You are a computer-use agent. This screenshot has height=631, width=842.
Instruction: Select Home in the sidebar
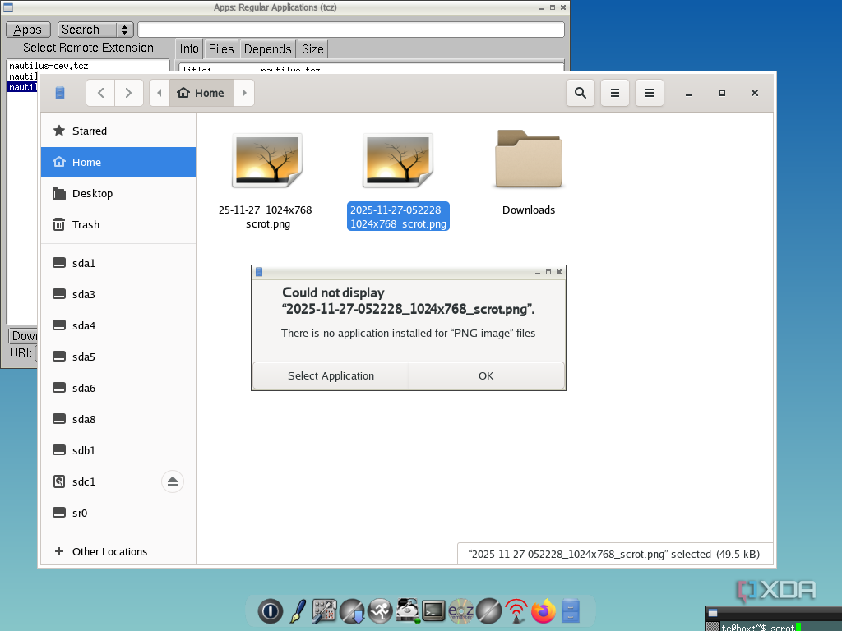tap(118, 162)
